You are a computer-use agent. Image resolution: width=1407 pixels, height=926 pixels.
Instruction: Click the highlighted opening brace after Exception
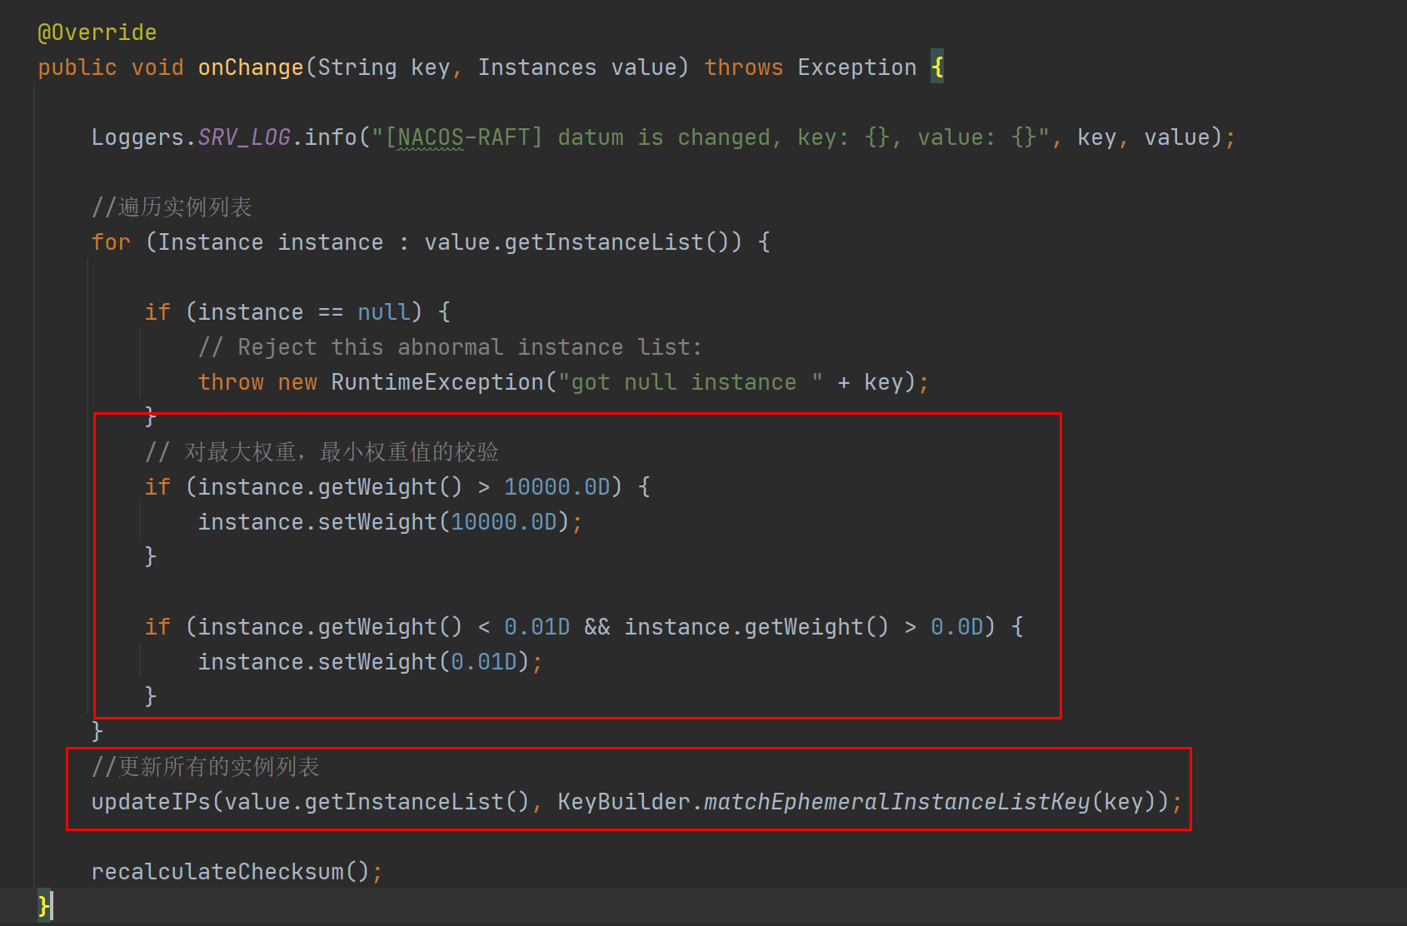coord(938,67)
